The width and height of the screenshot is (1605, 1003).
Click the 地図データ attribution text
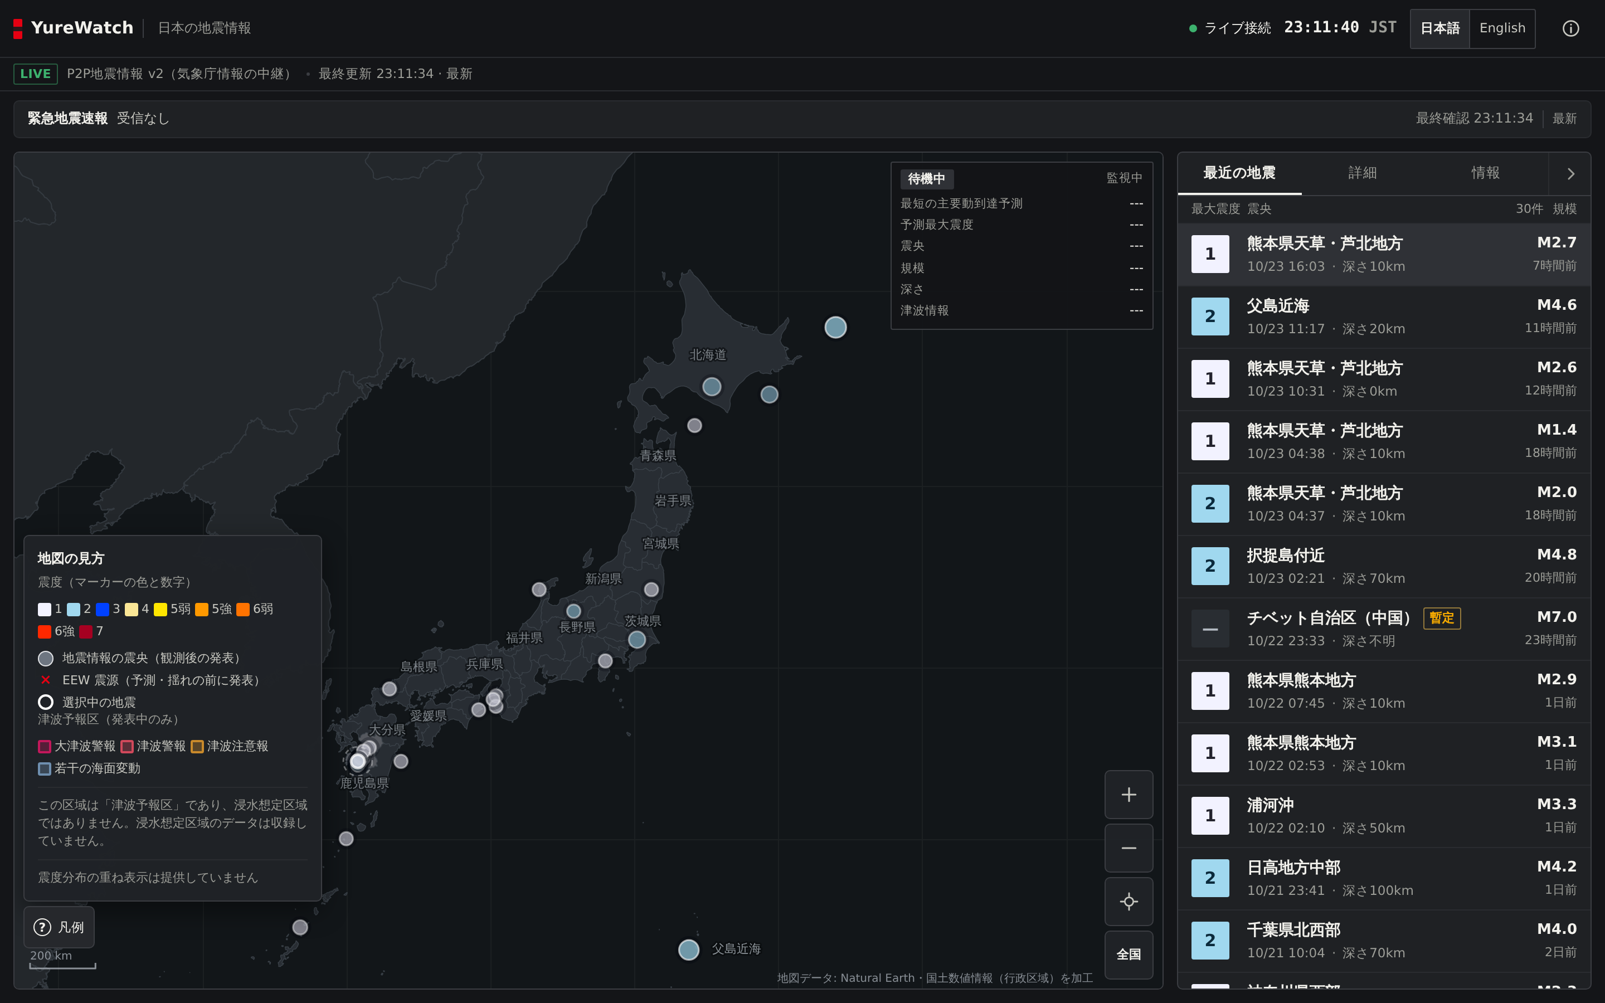[x=935, y=978]
